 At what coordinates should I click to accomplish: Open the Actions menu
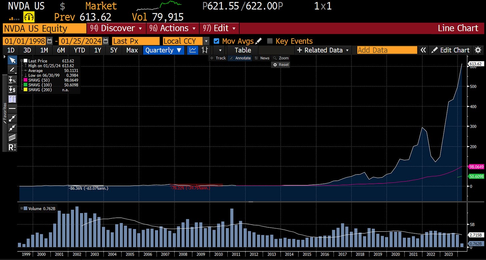(173, 28)
